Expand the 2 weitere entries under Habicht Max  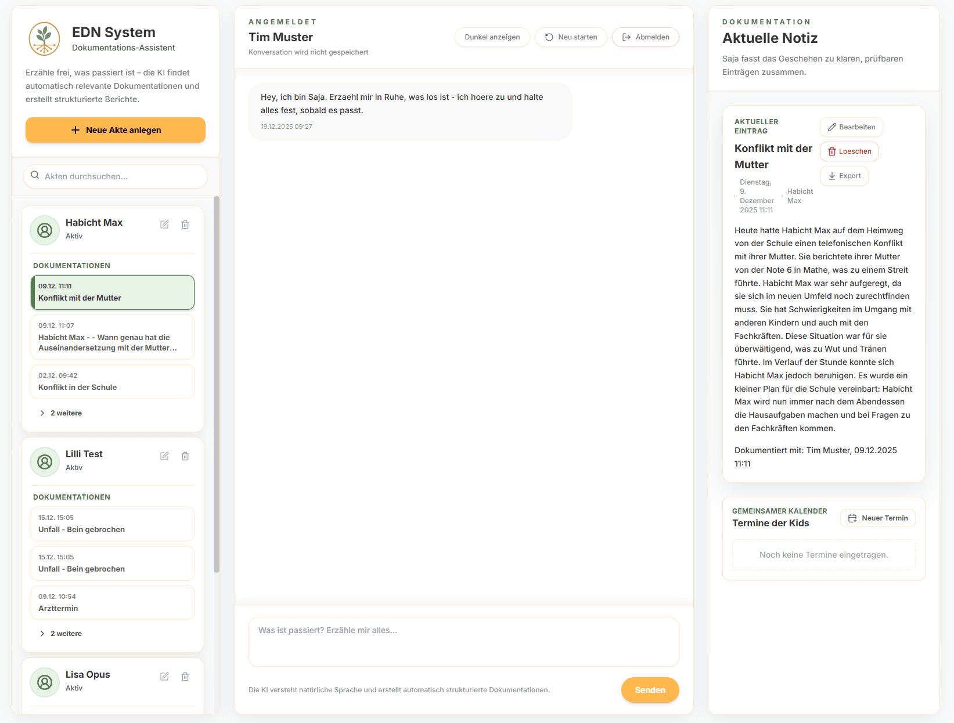60,413
